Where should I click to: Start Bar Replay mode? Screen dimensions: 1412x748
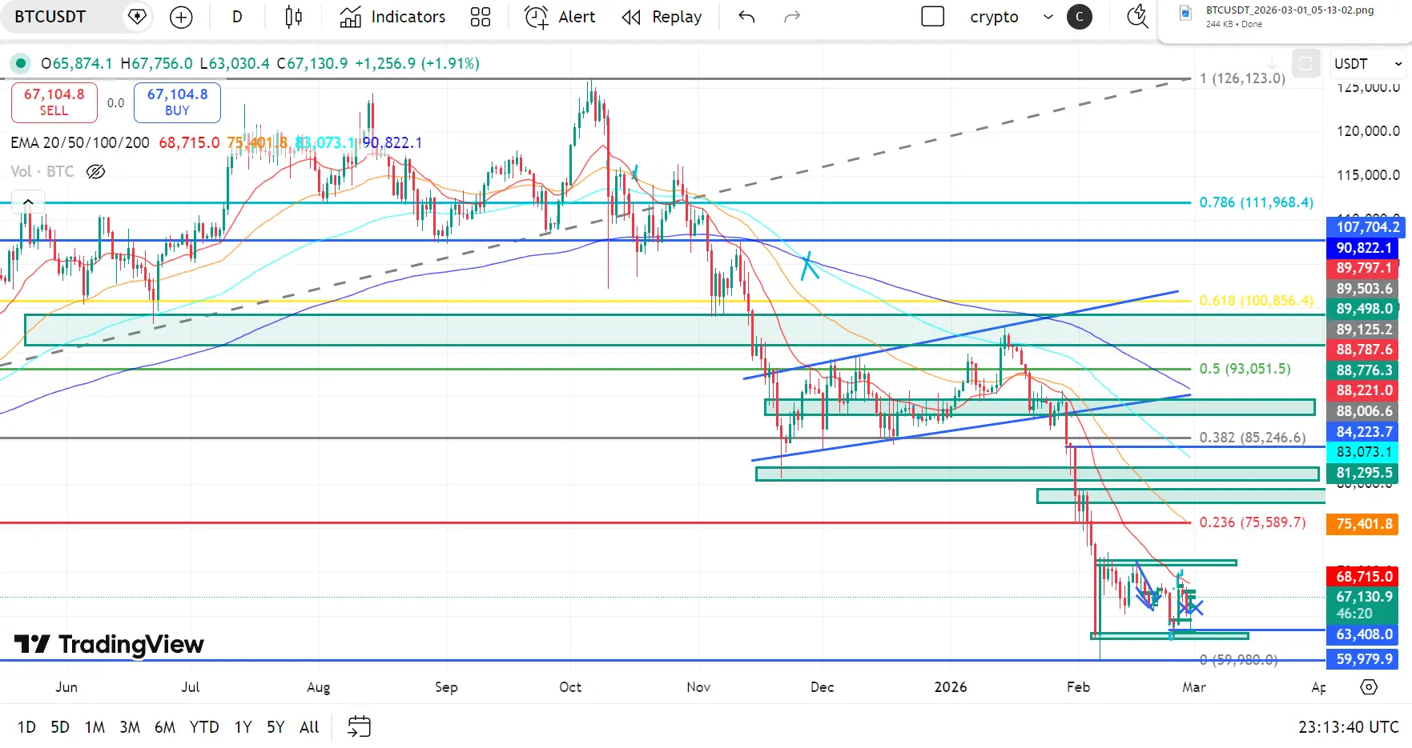click(x=662, y=17)
